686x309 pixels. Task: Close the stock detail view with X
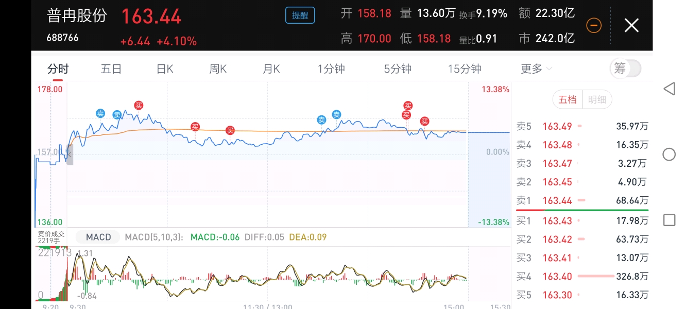point(631,25)
